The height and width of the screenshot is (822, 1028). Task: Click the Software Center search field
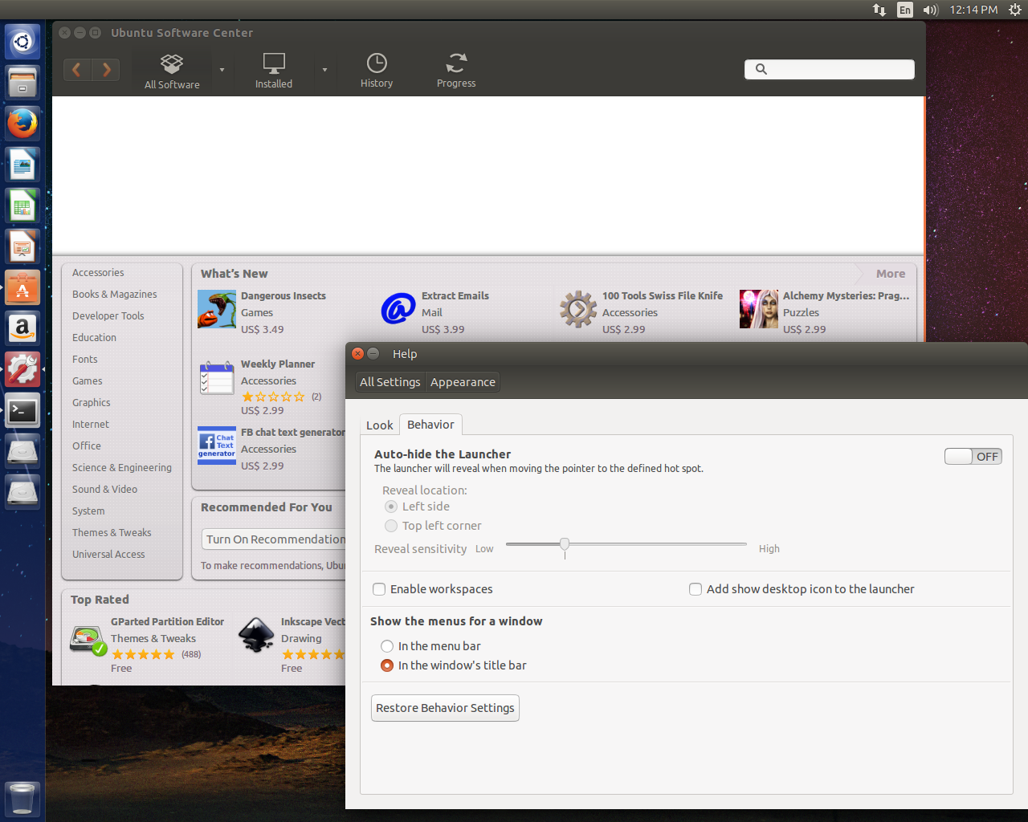(x=830, y=69)
